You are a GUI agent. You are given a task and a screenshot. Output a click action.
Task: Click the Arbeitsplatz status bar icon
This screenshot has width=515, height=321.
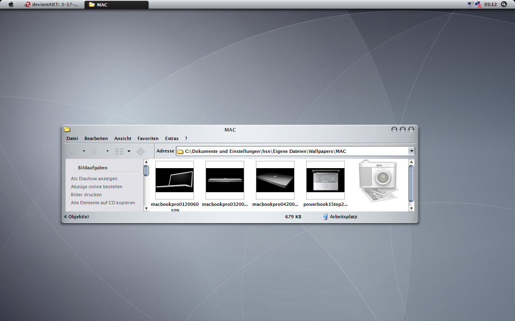click(x=325, y=217)
